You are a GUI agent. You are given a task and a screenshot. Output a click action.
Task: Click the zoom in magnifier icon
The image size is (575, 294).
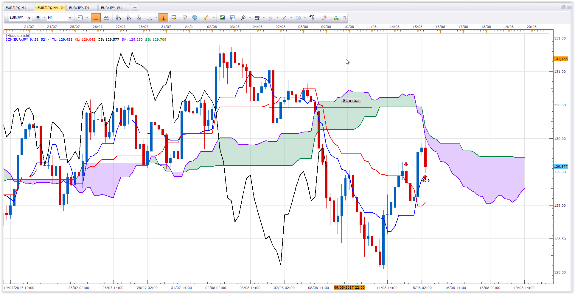119,18
